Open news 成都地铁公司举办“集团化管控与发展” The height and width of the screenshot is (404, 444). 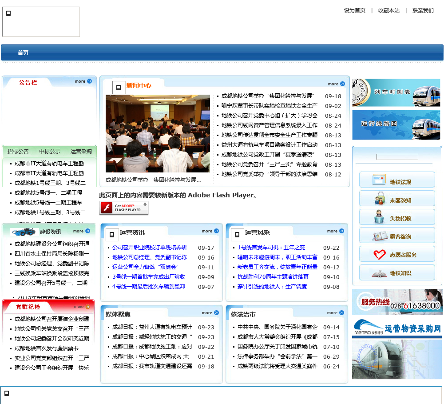(x=268, y=96)
